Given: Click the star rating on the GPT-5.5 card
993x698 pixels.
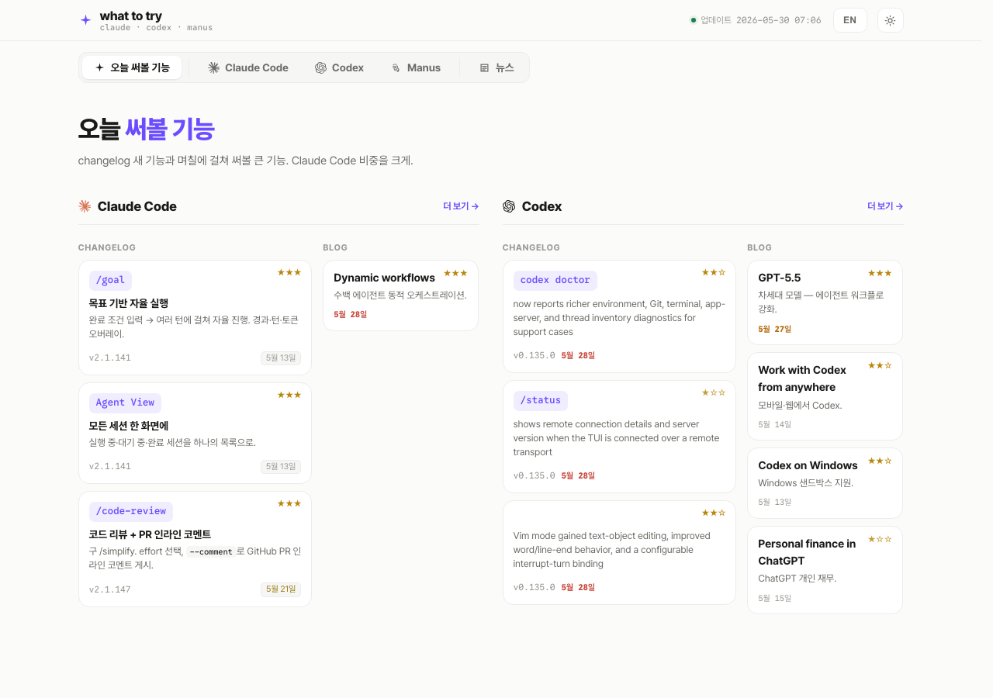Looking at the screenshot, I should [x=880, y=273].
